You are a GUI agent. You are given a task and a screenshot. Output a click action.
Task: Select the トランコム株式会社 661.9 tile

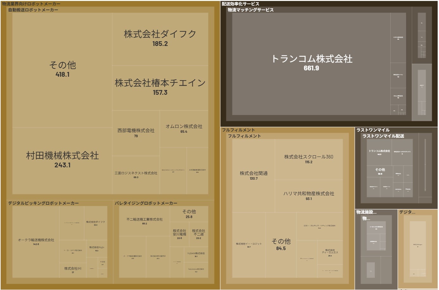click(311, 64)
